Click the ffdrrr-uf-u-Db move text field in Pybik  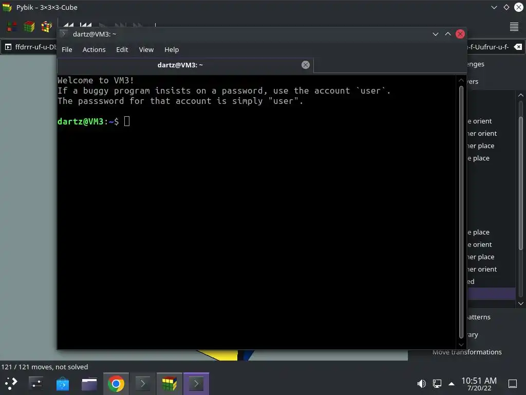coord(35,47)
